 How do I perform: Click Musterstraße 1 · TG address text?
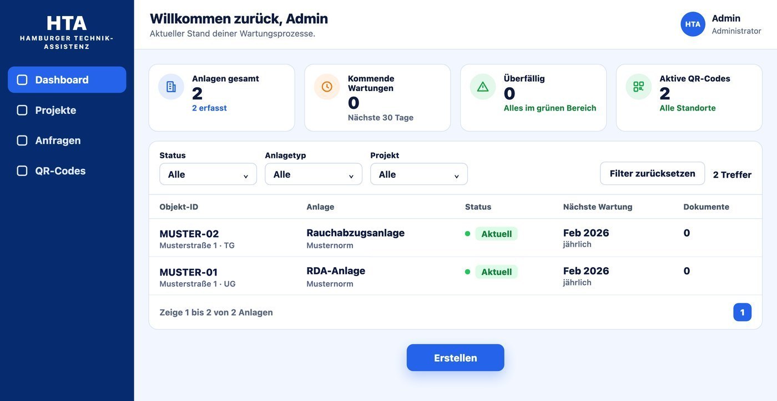pos(197,245)
